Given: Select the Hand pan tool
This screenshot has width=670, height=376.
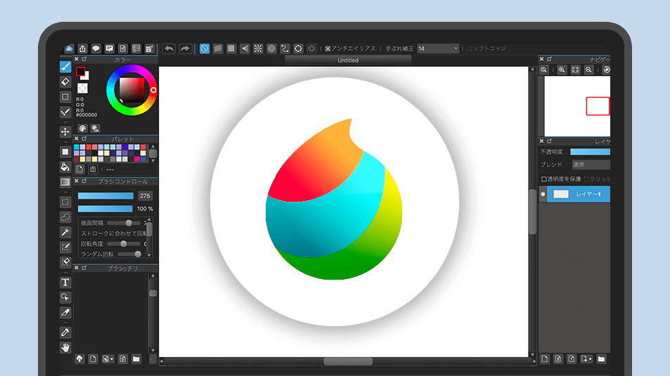Looking at the screenshot, I should pyautogui.click(x=65, y=347).
